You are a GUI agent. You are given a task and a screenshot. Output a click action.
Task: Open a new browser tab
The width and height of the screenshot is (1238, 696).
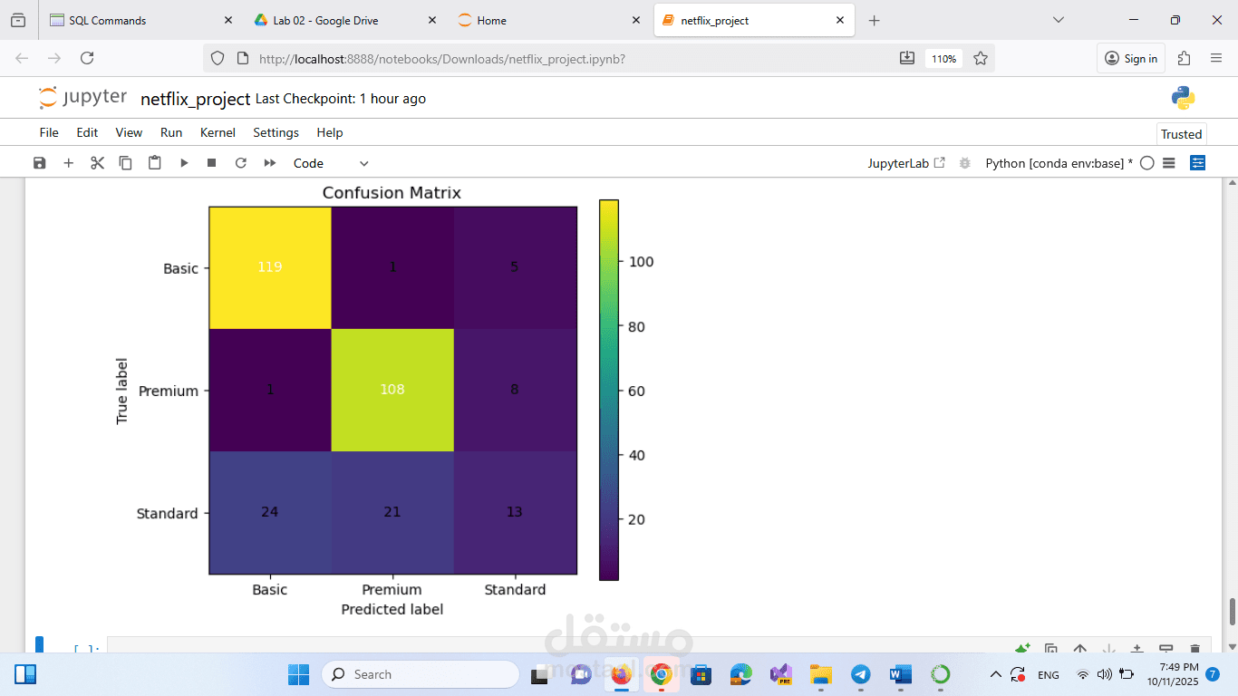pyautogui.click(x=874, y=20)
